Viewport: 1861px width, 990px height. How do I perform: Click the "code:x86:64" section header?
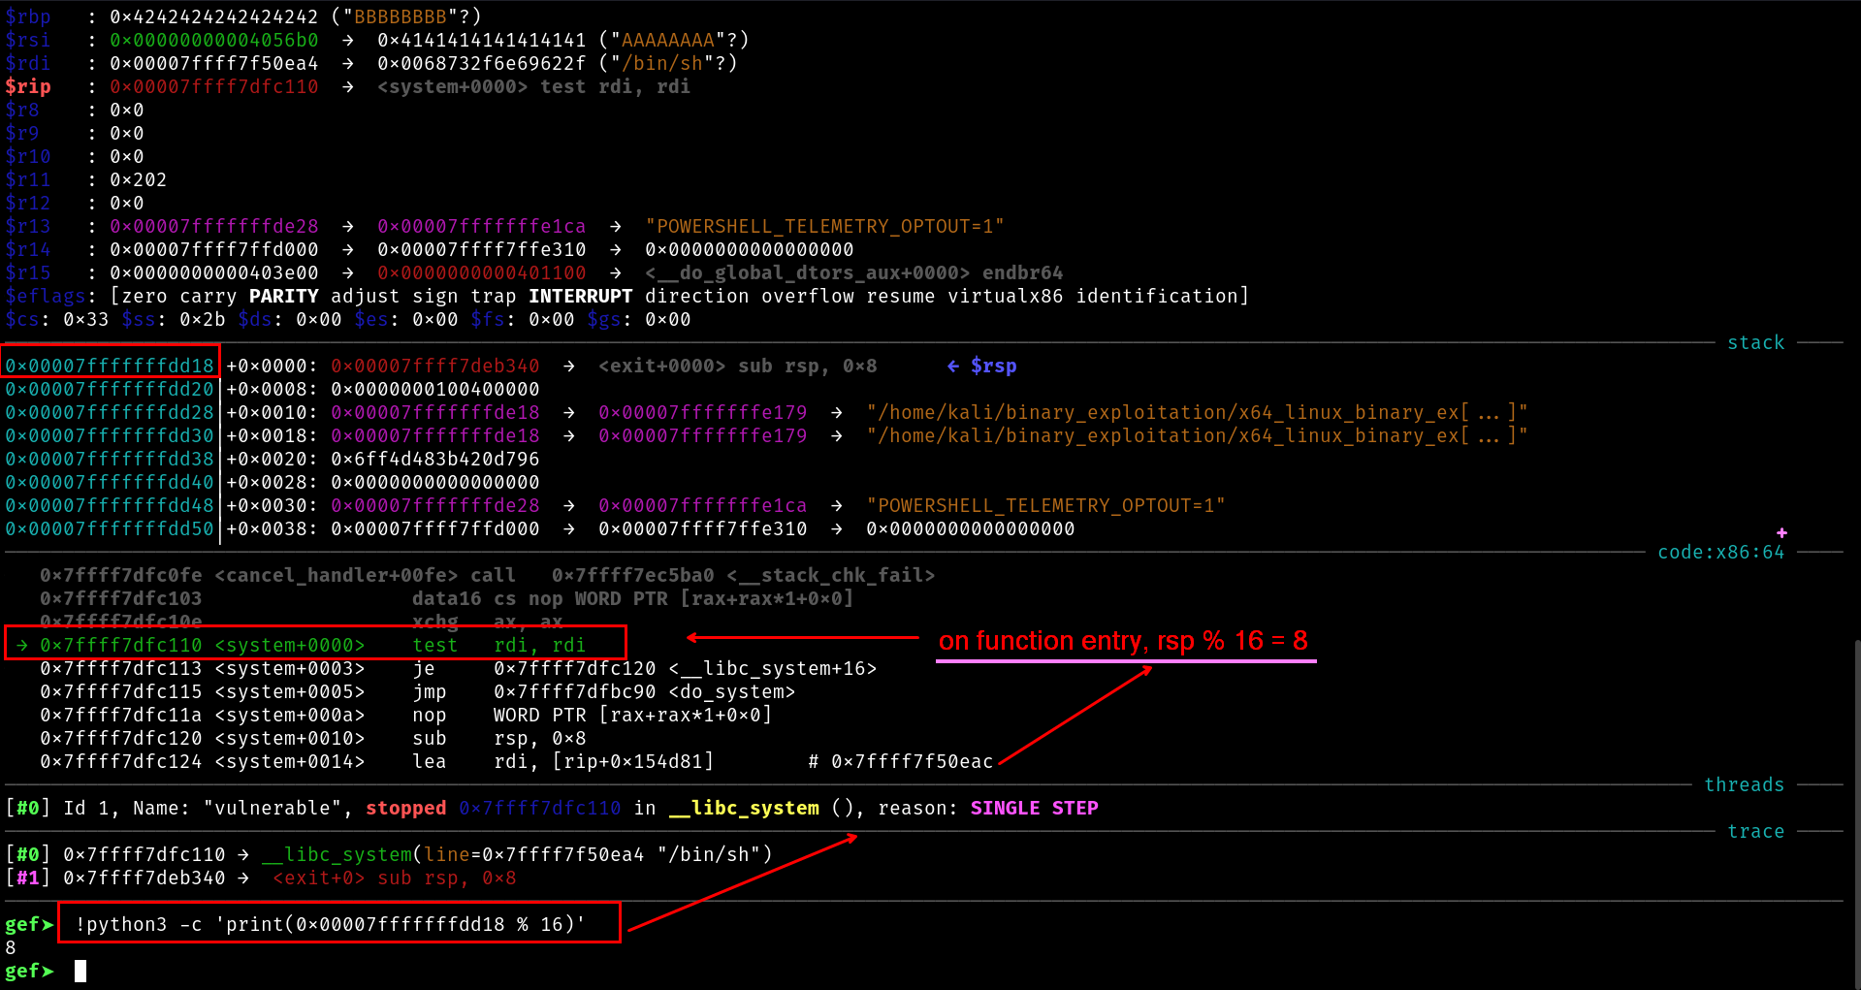(1720, 552)
